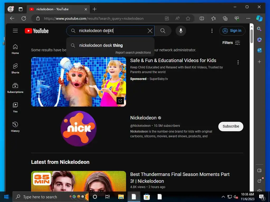Open YouTube settings three-dot menu

point(212,31)
